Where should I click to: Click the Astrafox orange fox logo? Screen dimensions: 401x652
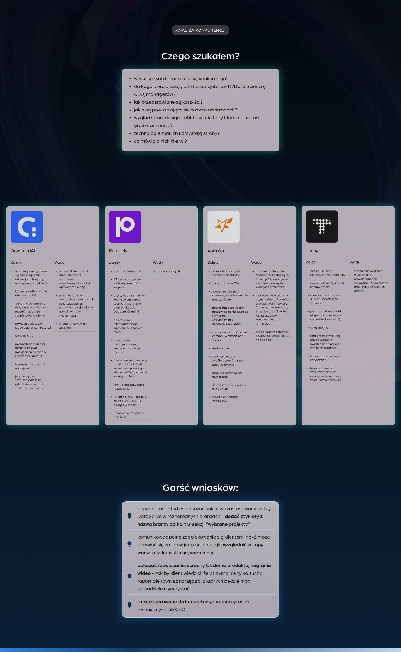tap(223, 227)
